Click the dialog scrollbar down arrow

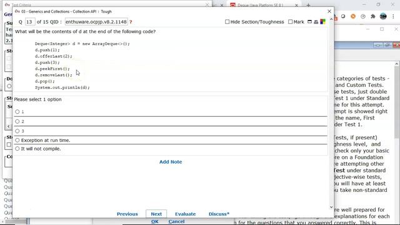[331, 207]
